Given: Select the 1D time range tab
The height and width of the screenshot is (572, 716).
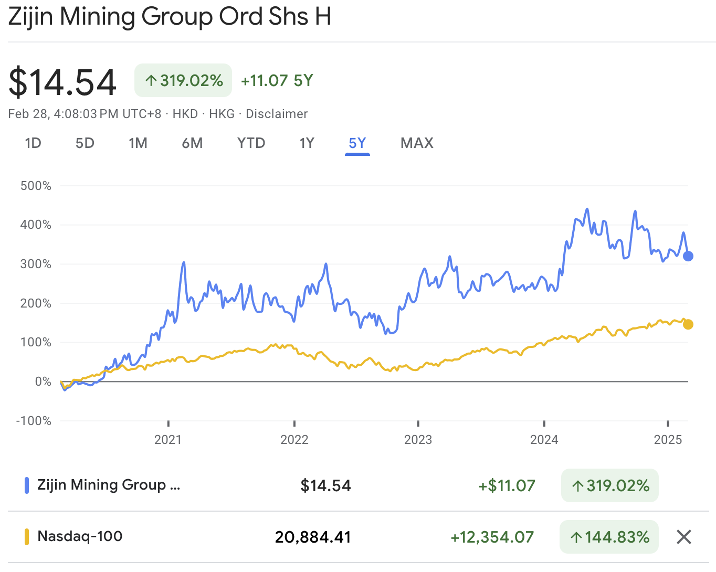Looking at the screenshot, I should pyautogui.click(x=33, y=143).
